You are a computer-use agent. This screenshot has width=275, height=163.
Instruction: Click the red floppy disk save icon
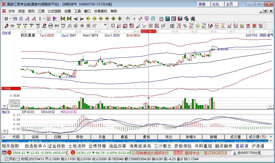point(180,19)
